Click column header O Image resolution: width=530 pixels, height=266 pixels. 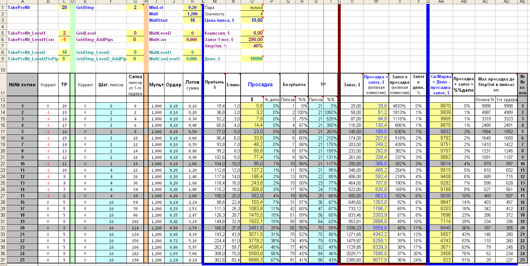[x=252, y=2]
